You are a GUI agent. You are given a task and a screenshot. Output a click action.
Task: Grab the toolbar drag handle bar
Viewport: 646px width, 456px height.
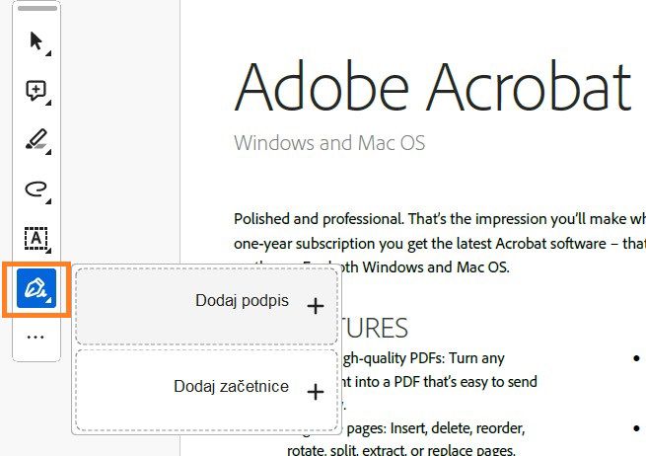[37, 9]
